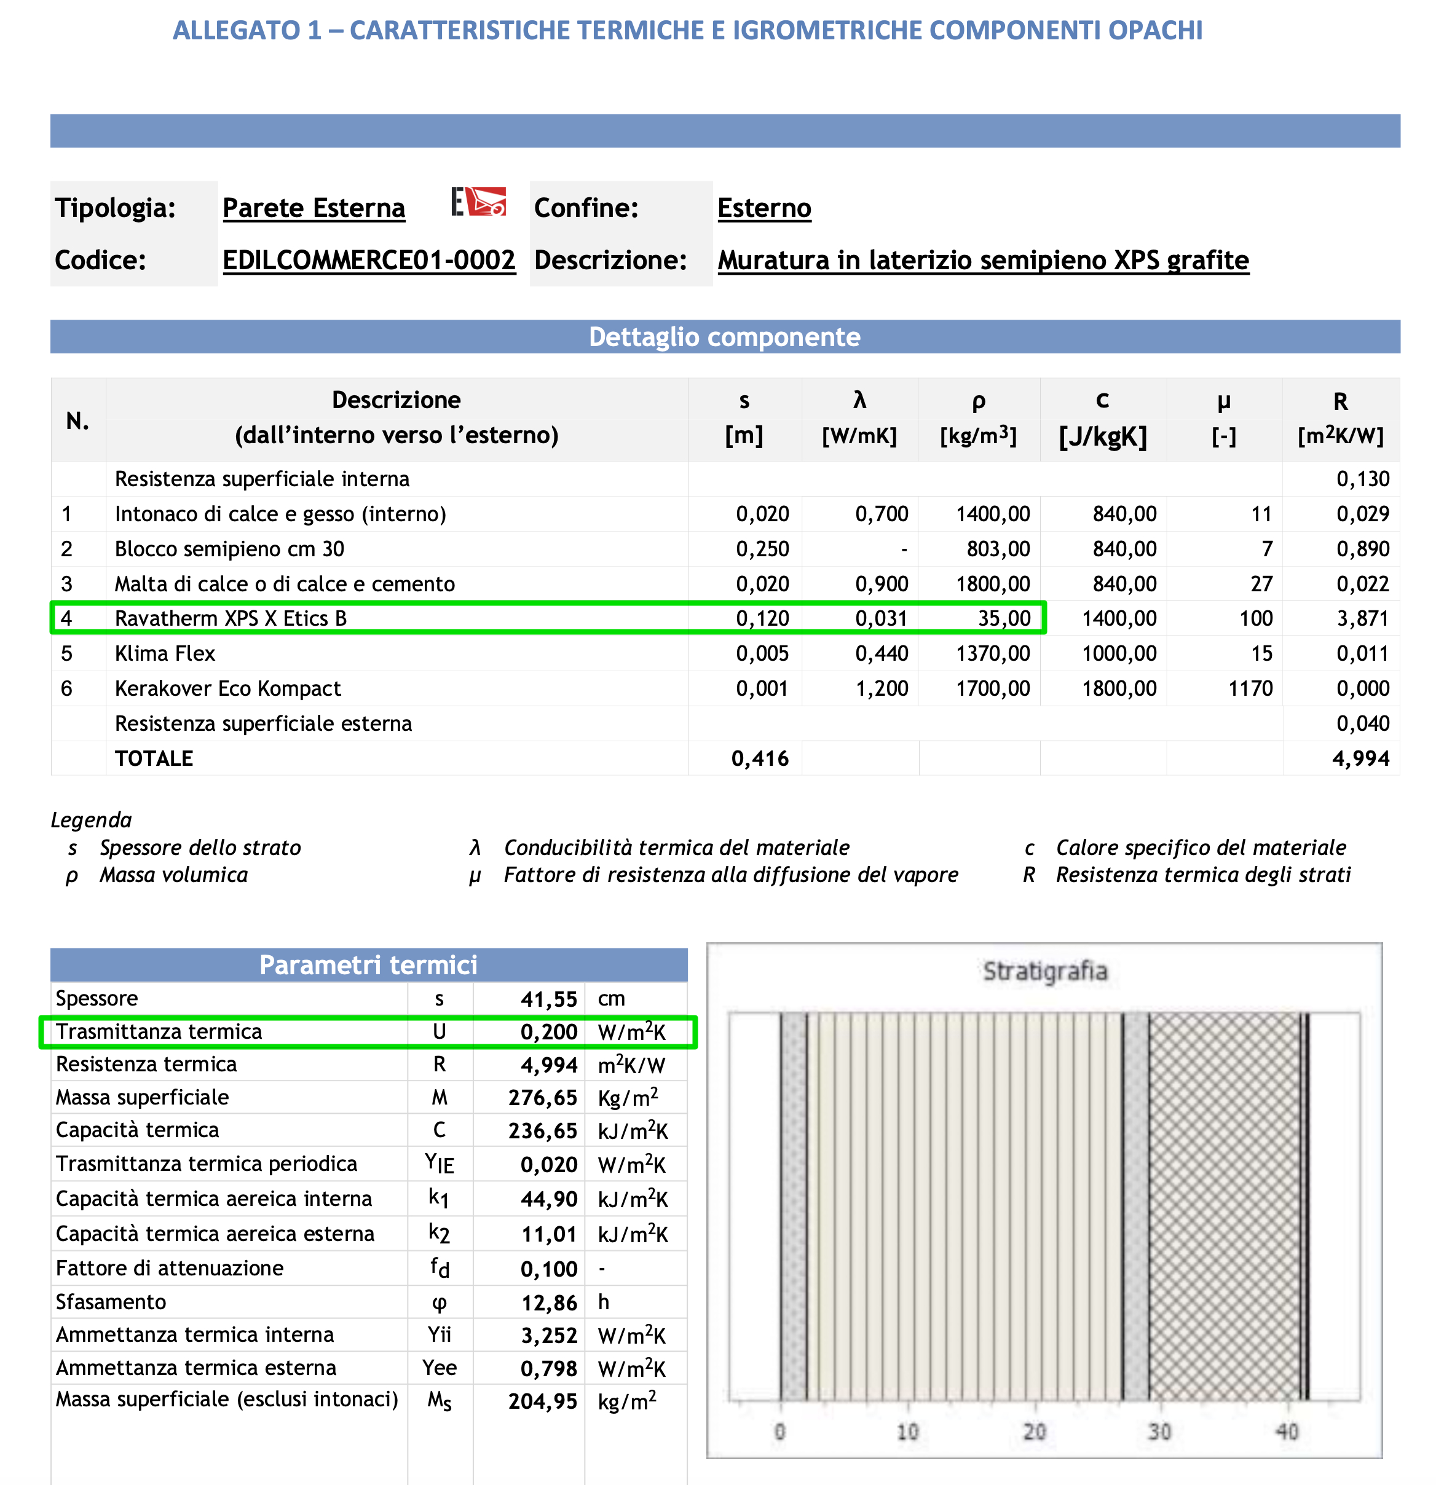Select "Intonaco di calce e gesso (interno)"
The image size is (1436, 1485).
[280, 514]
